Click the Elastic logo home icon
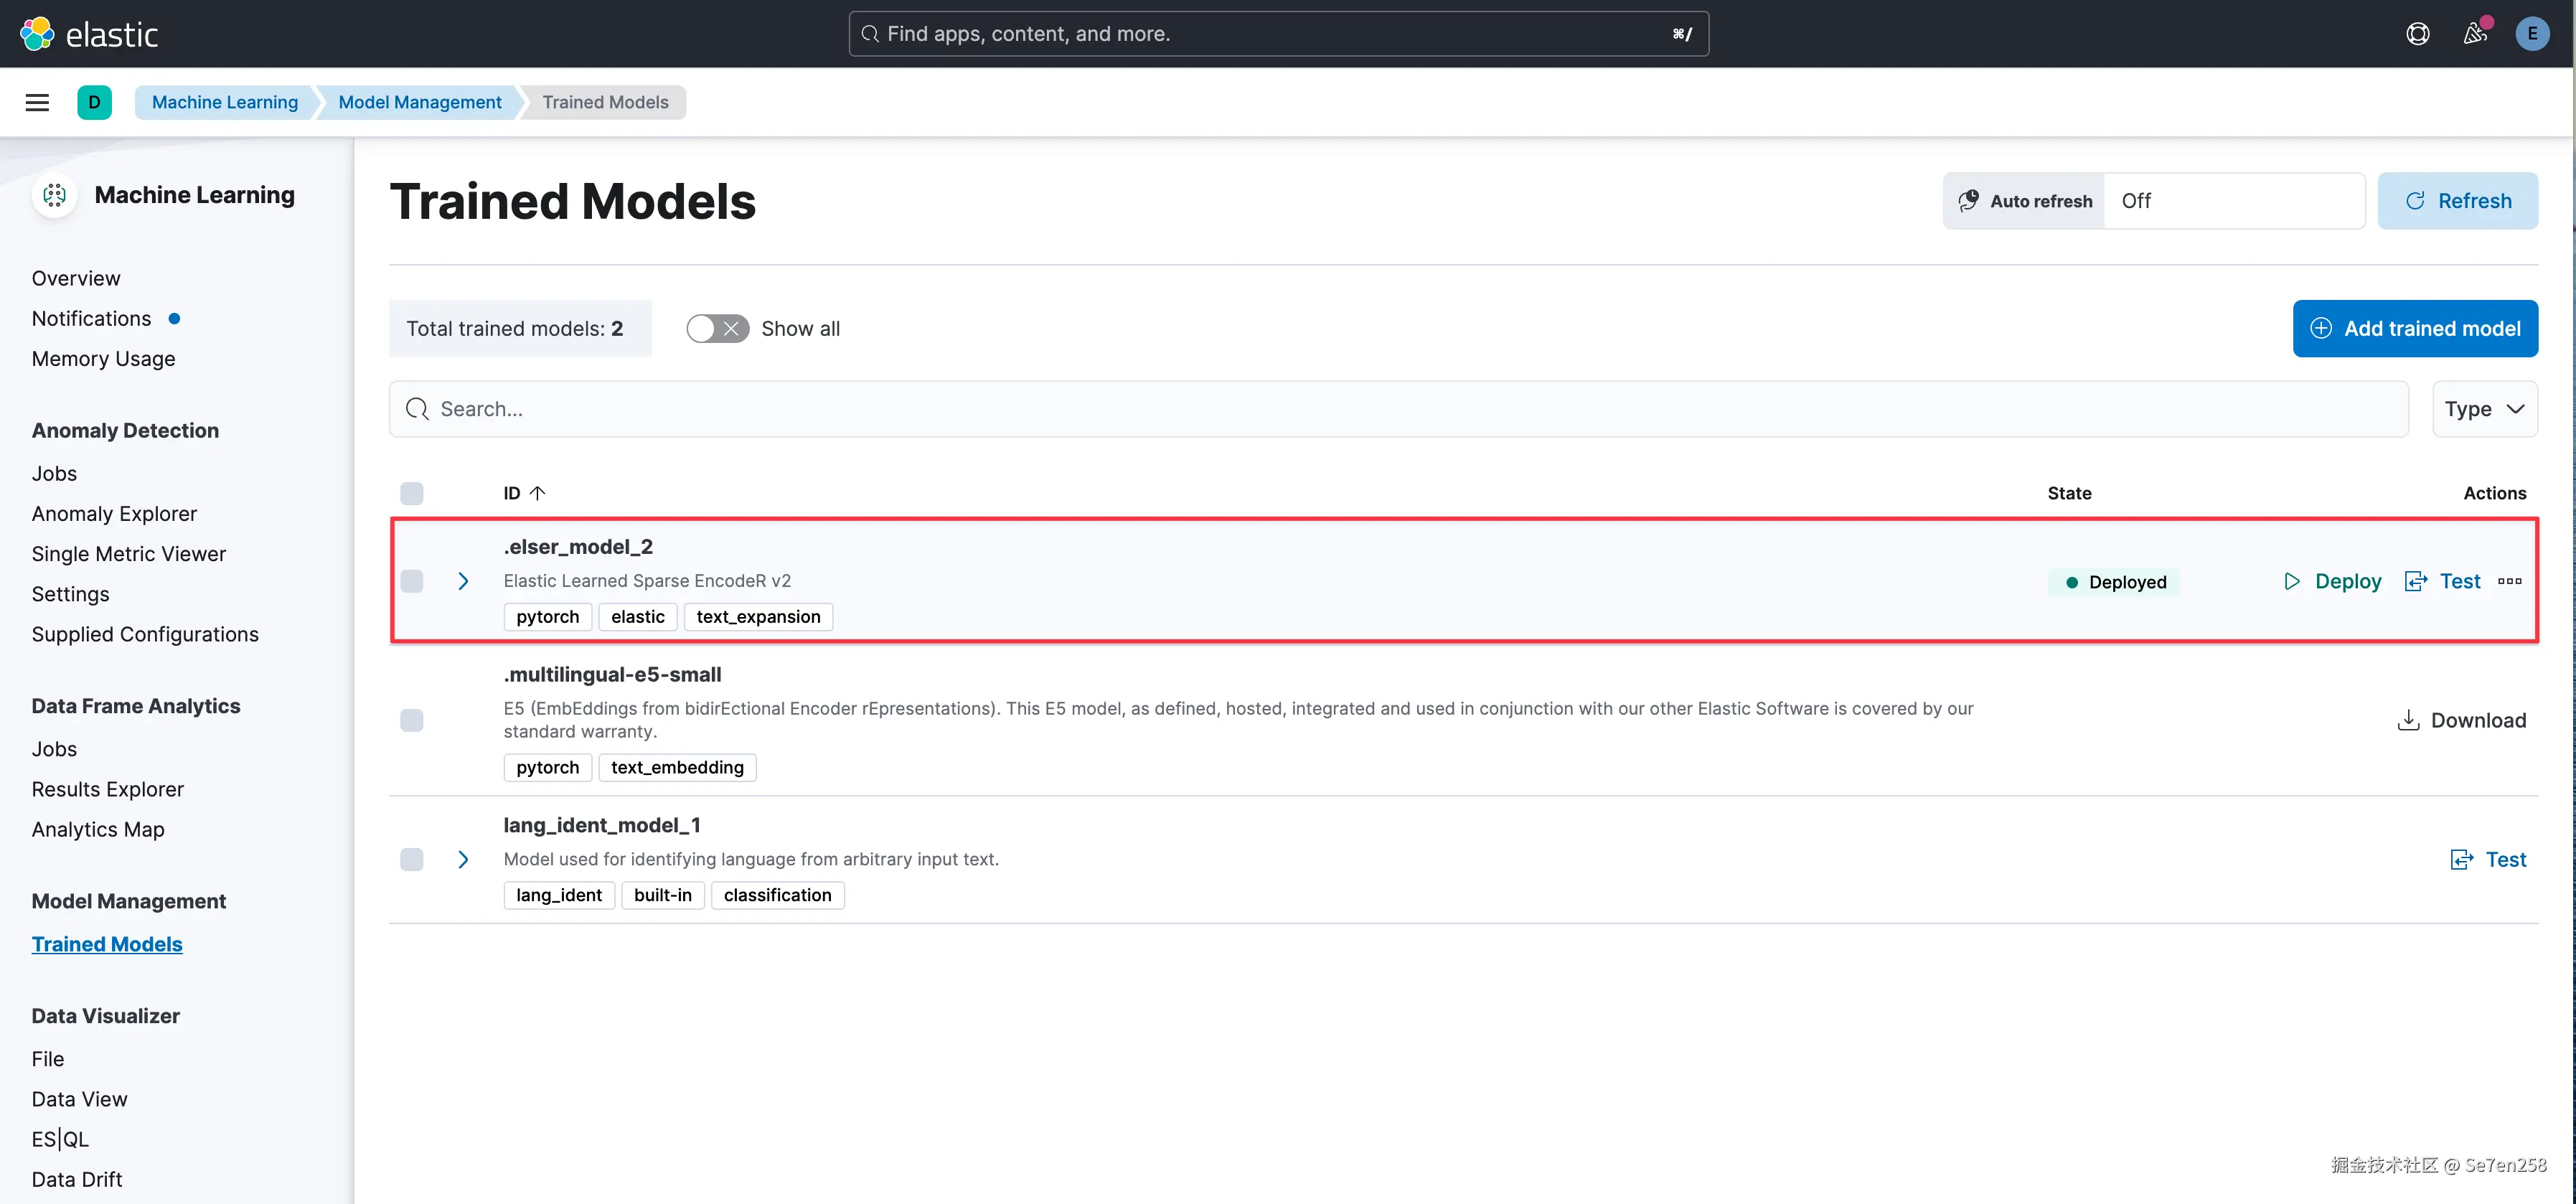 click(37, 34)
